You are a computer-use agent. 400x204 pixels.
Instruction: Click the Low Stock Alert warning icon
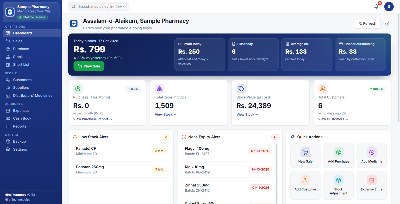coord(75,137)
